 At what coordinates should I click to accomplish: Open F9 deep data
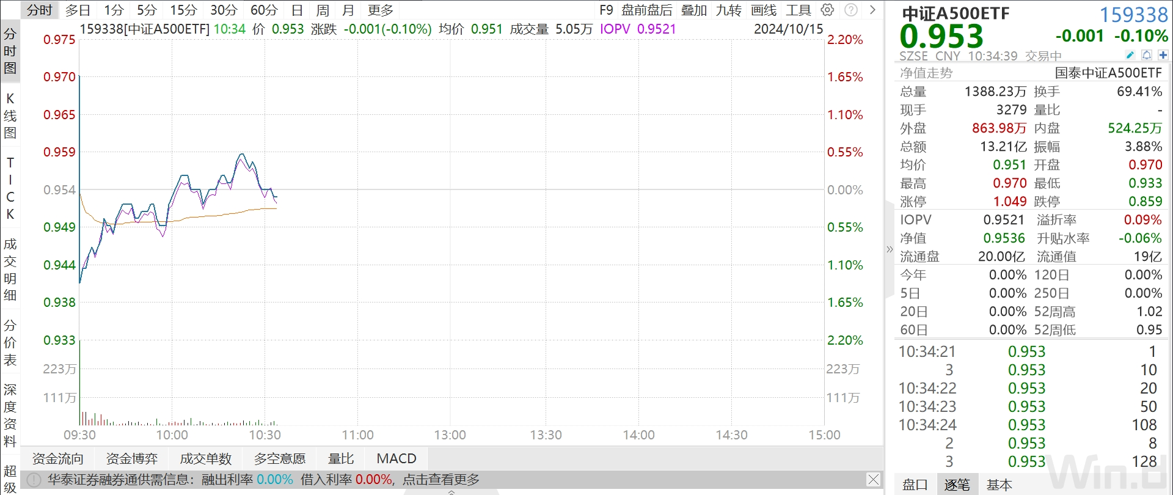606,10
